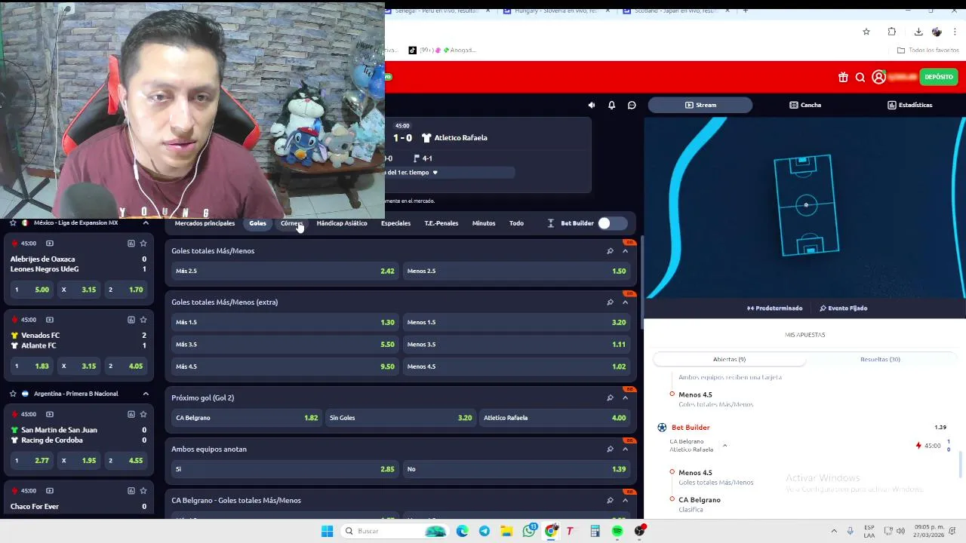Open File Explorer from taskbar

tap(506, 531)
